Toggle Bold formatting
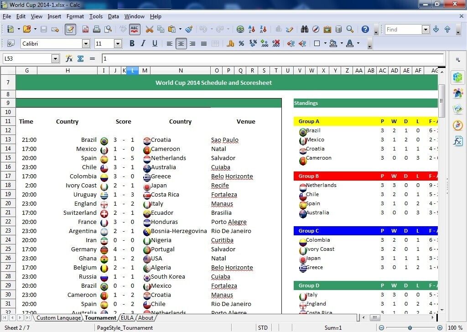 (x=132, y=43)
